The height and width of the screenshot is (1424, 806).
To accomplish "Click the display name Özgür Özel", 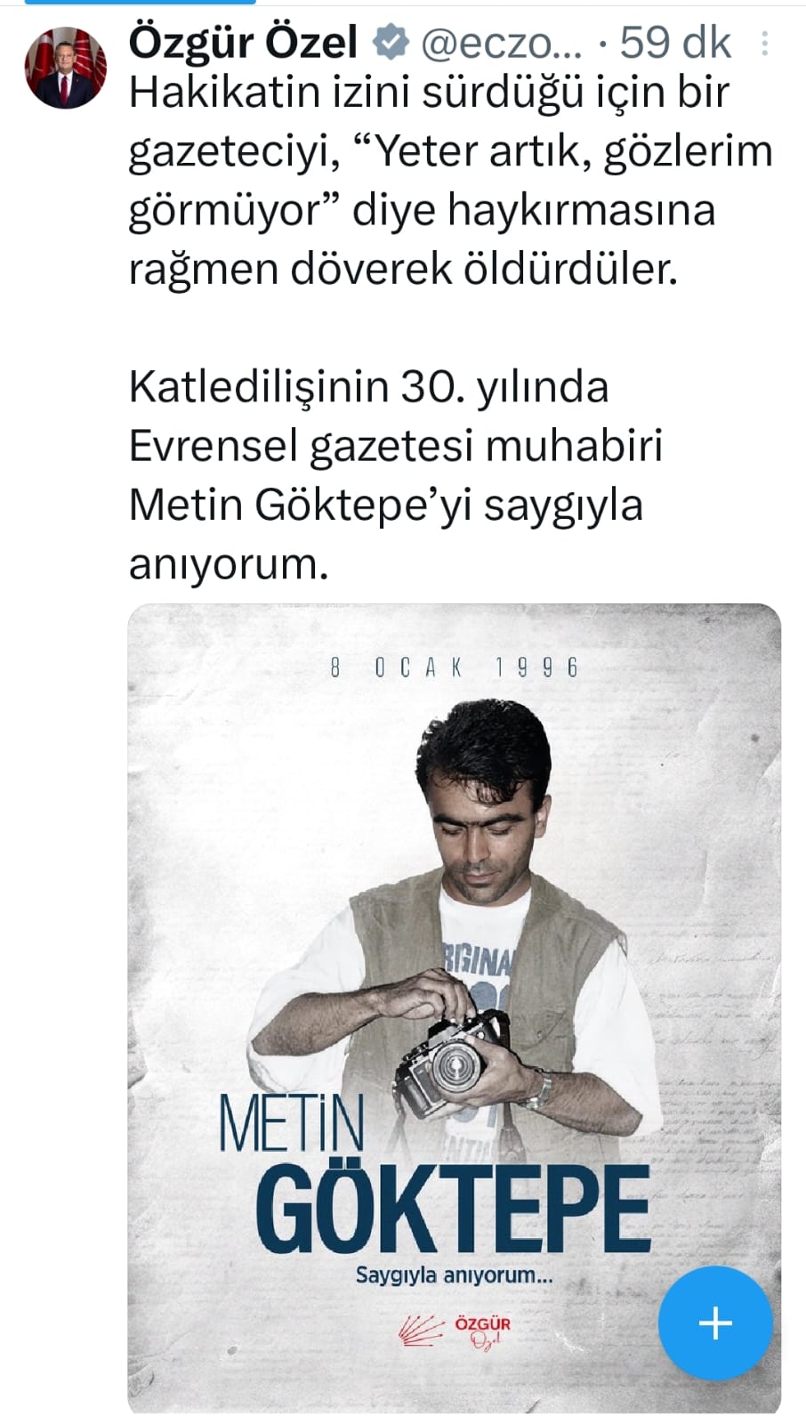I will click(x=244, y=42).
